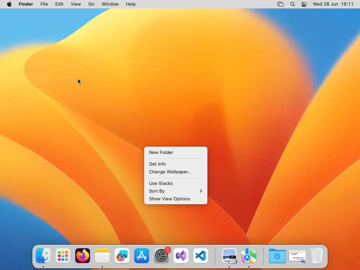Open the Finder menu
360x270 pixels.
pos(26,4)
